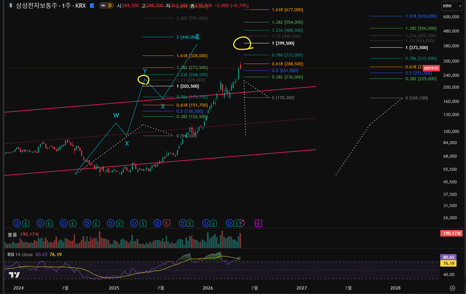
Task: Click 600,000 on the price axis
Action: tap(451, 17)
